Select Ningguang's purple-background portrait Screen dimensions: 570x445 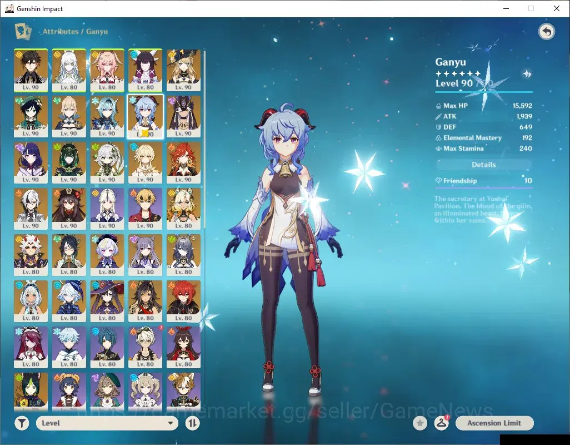107,209
